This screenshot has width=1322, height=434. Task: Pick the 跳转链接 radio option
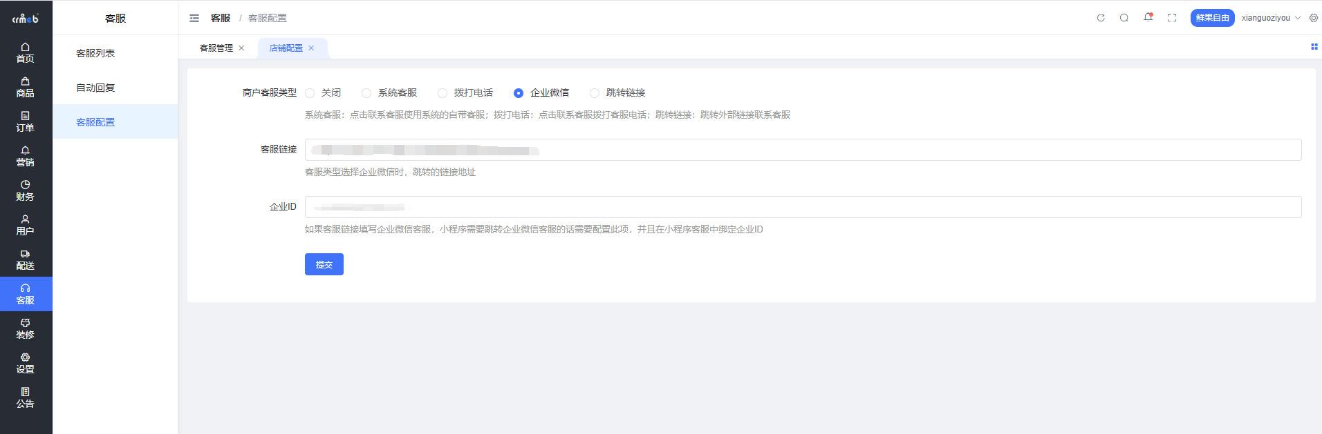595,93
